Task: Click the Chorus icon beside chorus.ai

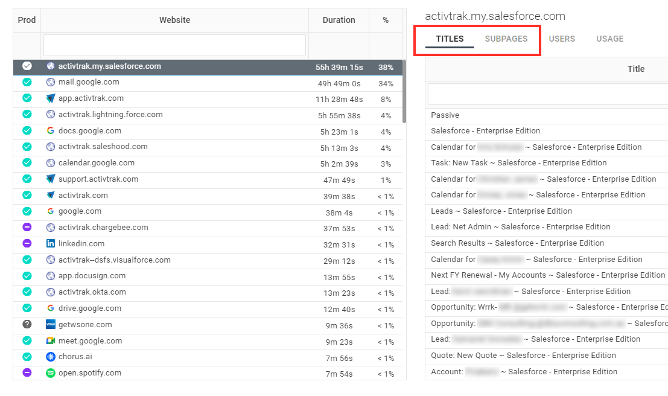Action: click(51, 357)
